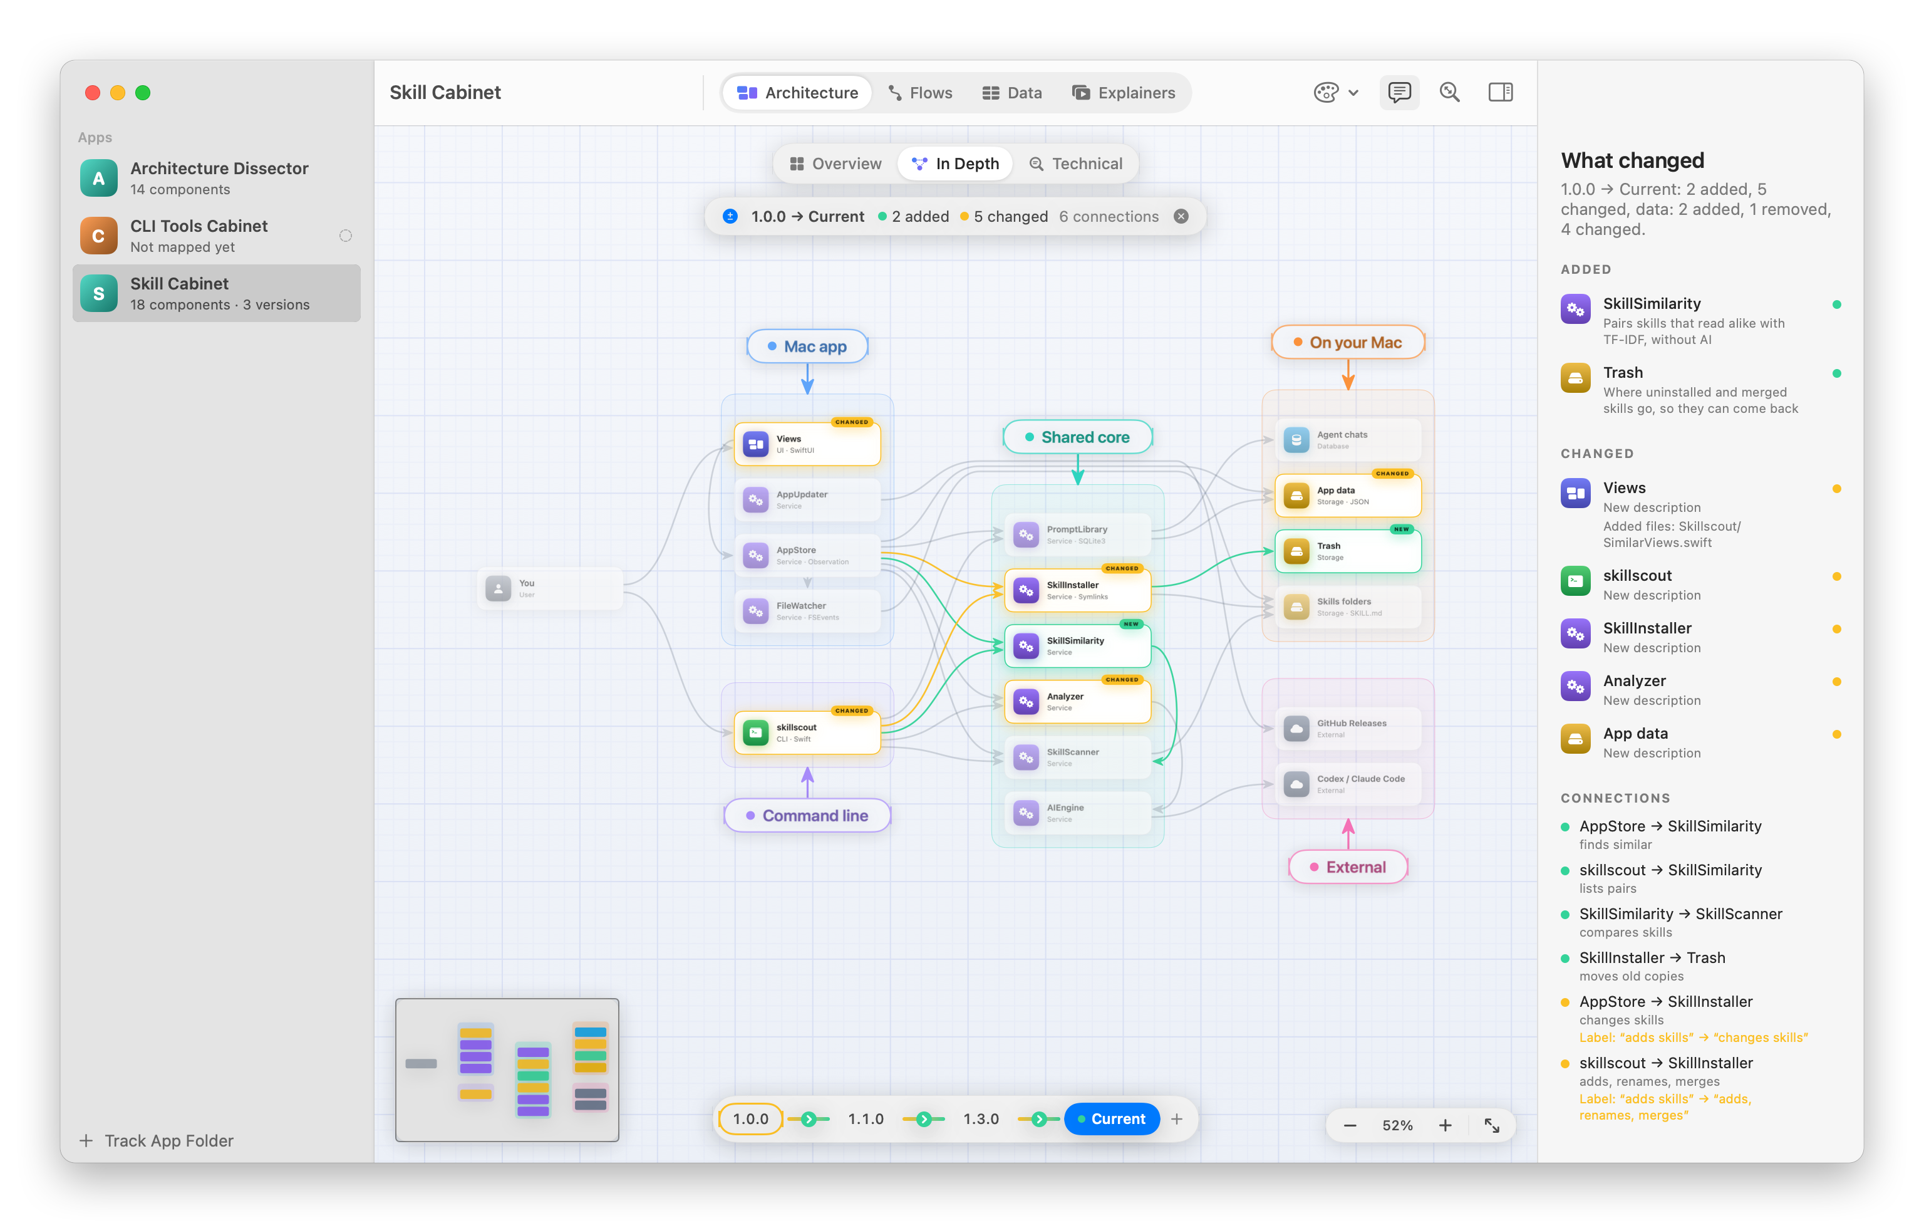Viewport: 1924px width, 1223px height.
Task: Zoom out with the minus button
Action: [x=1350, y=1125]
